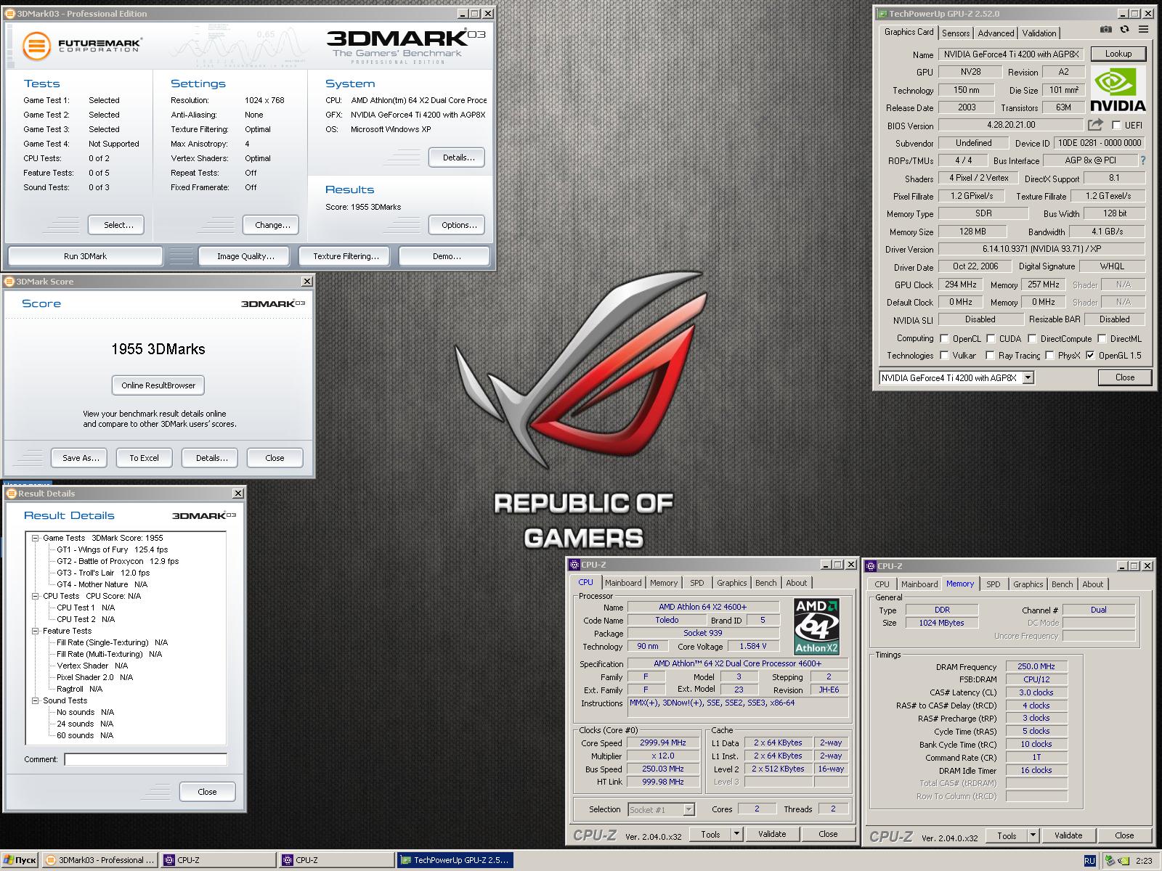Click the safely remove hardware tray icon
Viewport: 1162px width, 871px height.
click(1110, 861)
